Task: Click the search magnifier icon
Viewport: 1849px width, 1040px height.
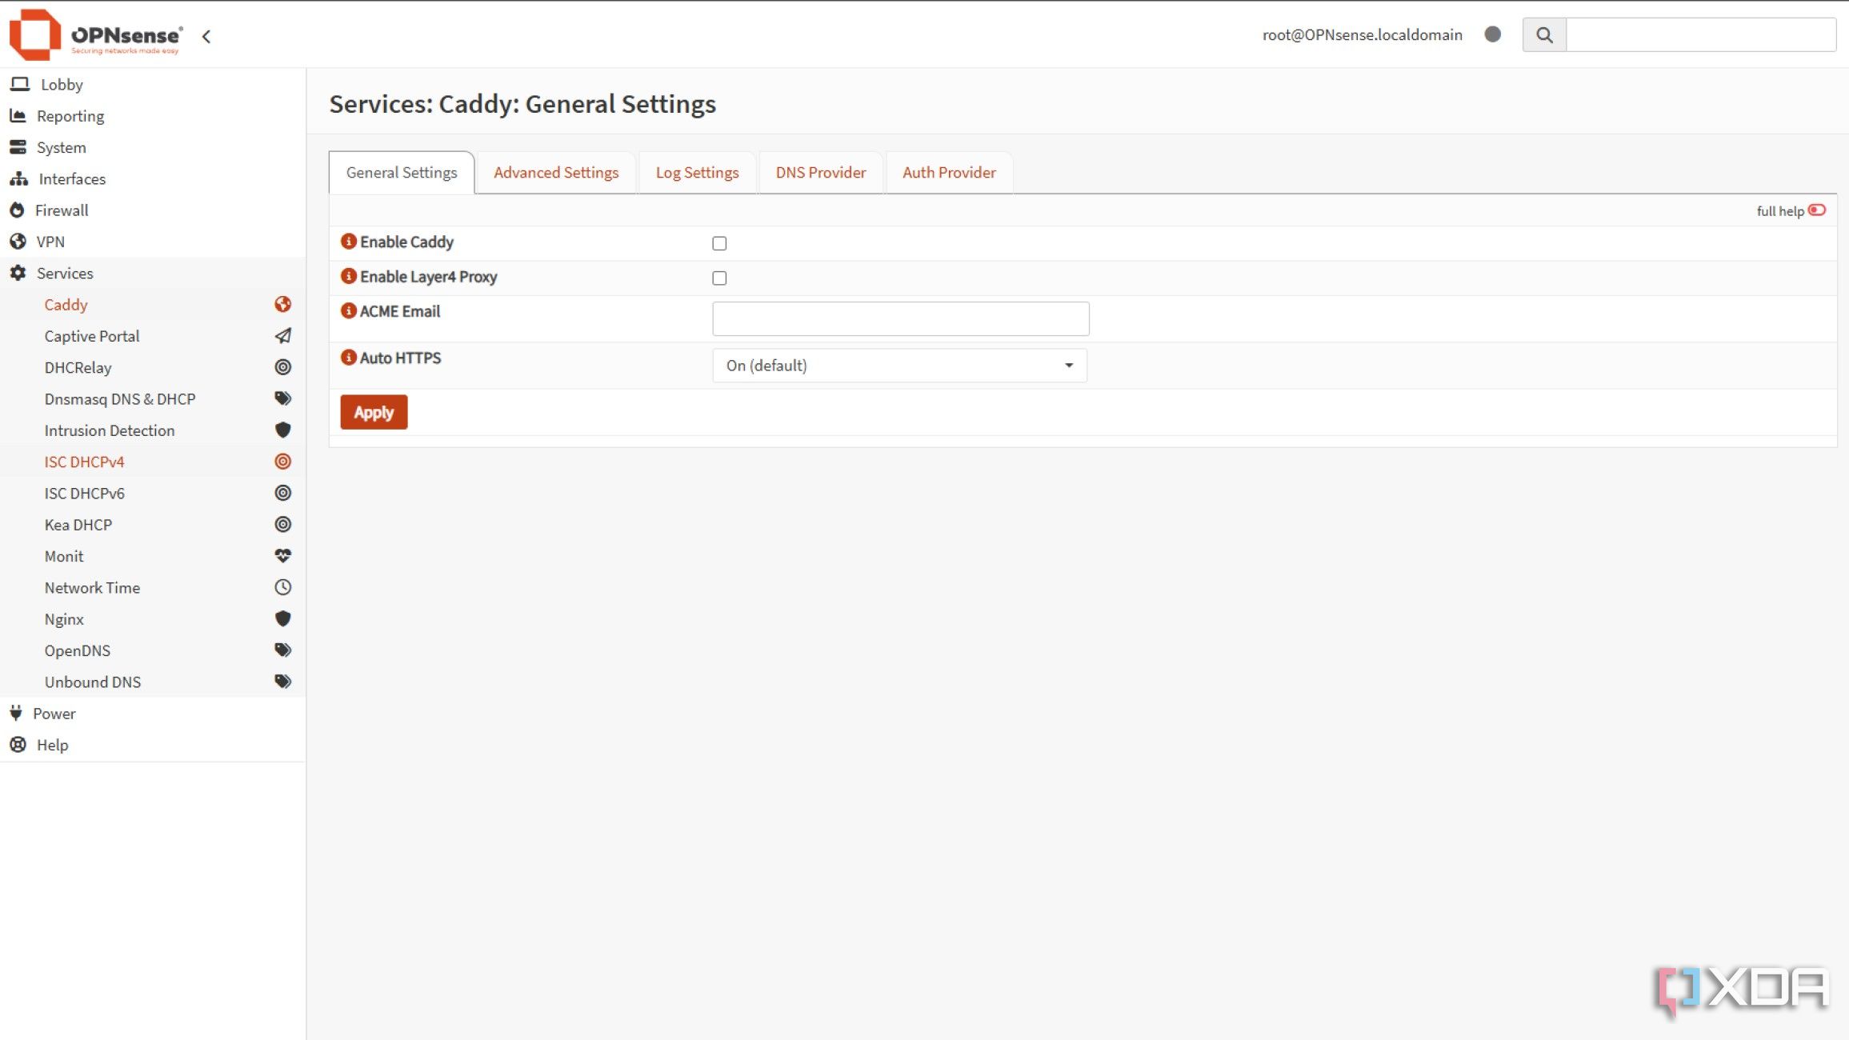Action: click(x=1544, y=35)
